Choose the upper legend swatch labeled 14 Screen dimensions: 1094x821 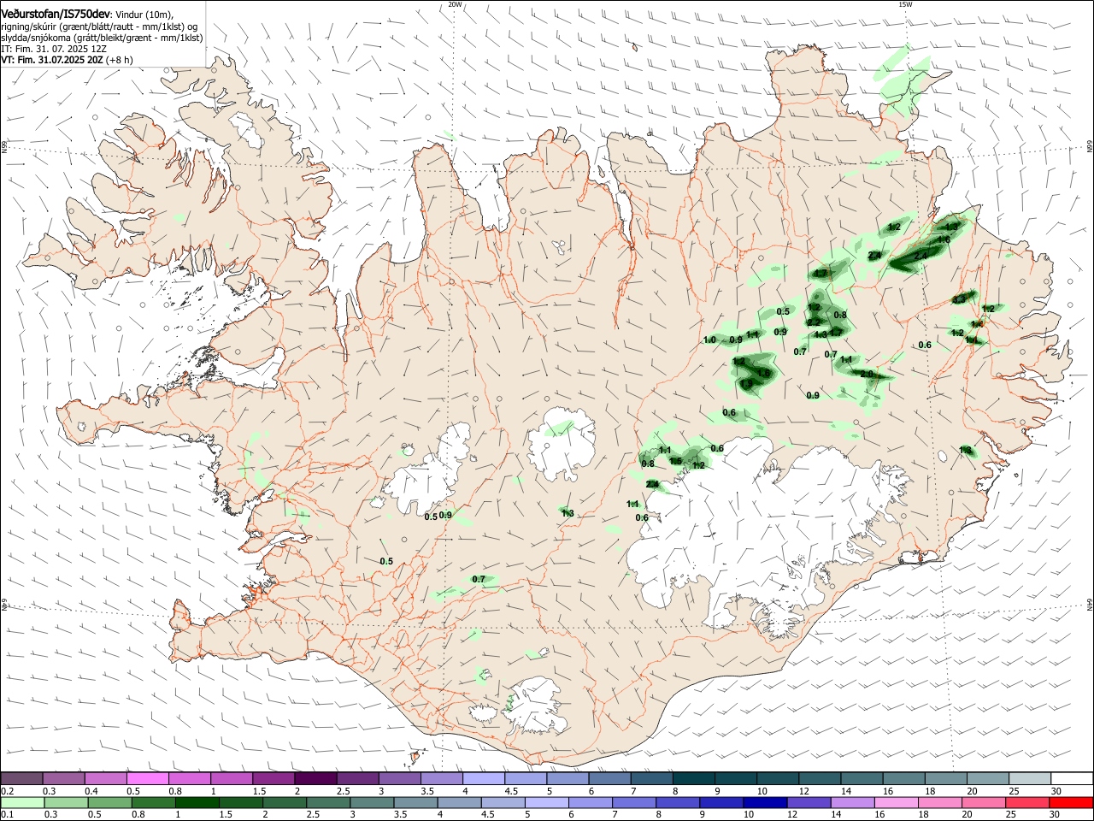click(x=860, y=778)
